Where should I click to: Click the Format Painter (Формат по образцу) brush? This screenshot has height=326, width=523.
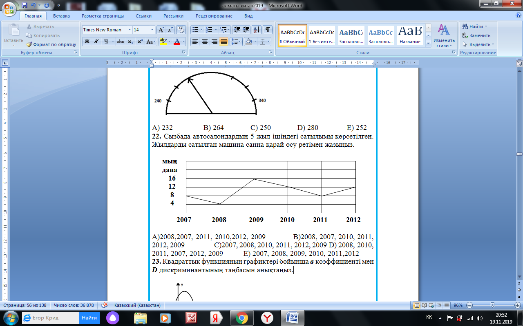point(51,44)
